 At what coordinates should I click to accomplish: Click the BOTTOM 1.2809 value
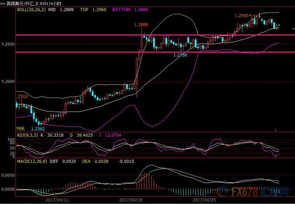[130, 9]
